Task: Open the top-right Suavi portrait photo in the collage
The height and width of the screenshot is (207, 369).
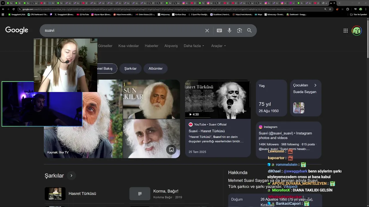Action: click(152, 99)
